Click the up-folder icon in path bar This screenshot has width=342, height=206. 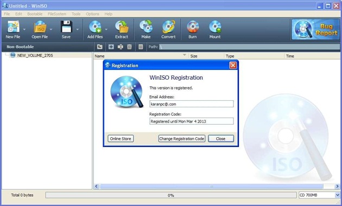click(x=100, y=47)
